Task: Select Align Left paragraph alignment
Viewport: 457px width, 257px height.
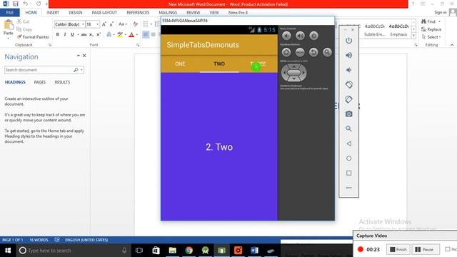Action: coord(146,35)
